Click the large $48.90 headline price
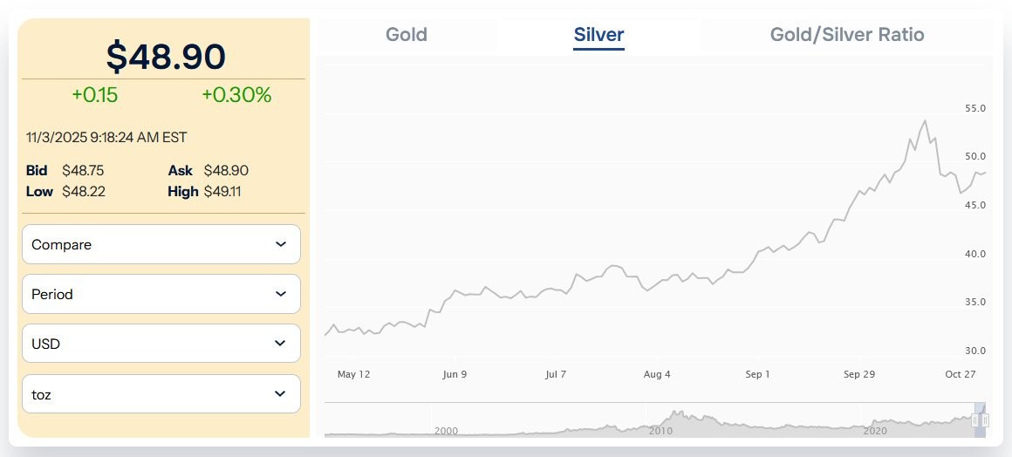 click(166, 56)
